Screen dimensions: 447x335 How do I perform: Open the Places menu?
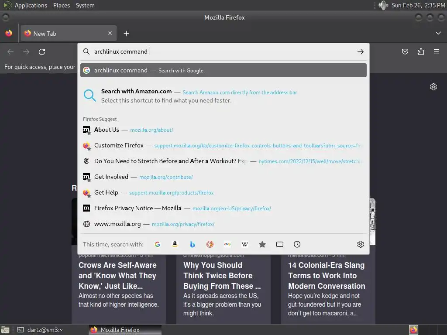tap(62, 5)
